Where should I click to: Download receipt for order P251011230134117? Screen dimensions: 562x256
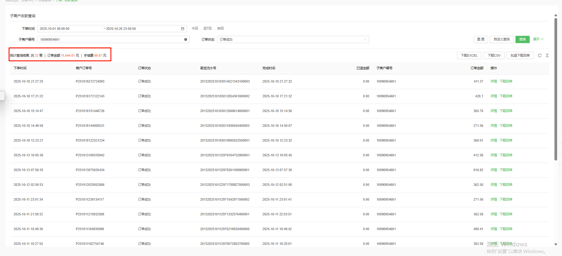click(506, 199)
